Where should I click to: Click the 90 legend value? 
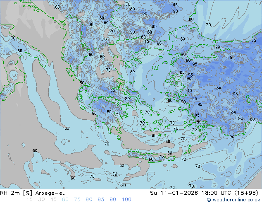(x=89, y=200)
